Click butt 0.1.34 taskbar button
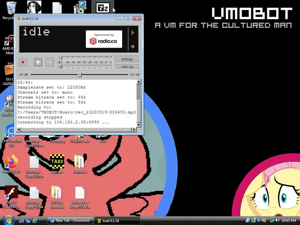 point(117,221)
